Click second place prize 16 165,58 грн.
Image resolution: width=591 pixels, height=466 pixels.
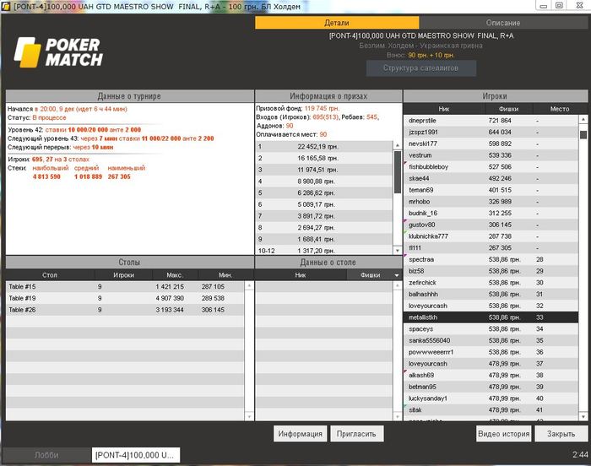coord(324,159)
